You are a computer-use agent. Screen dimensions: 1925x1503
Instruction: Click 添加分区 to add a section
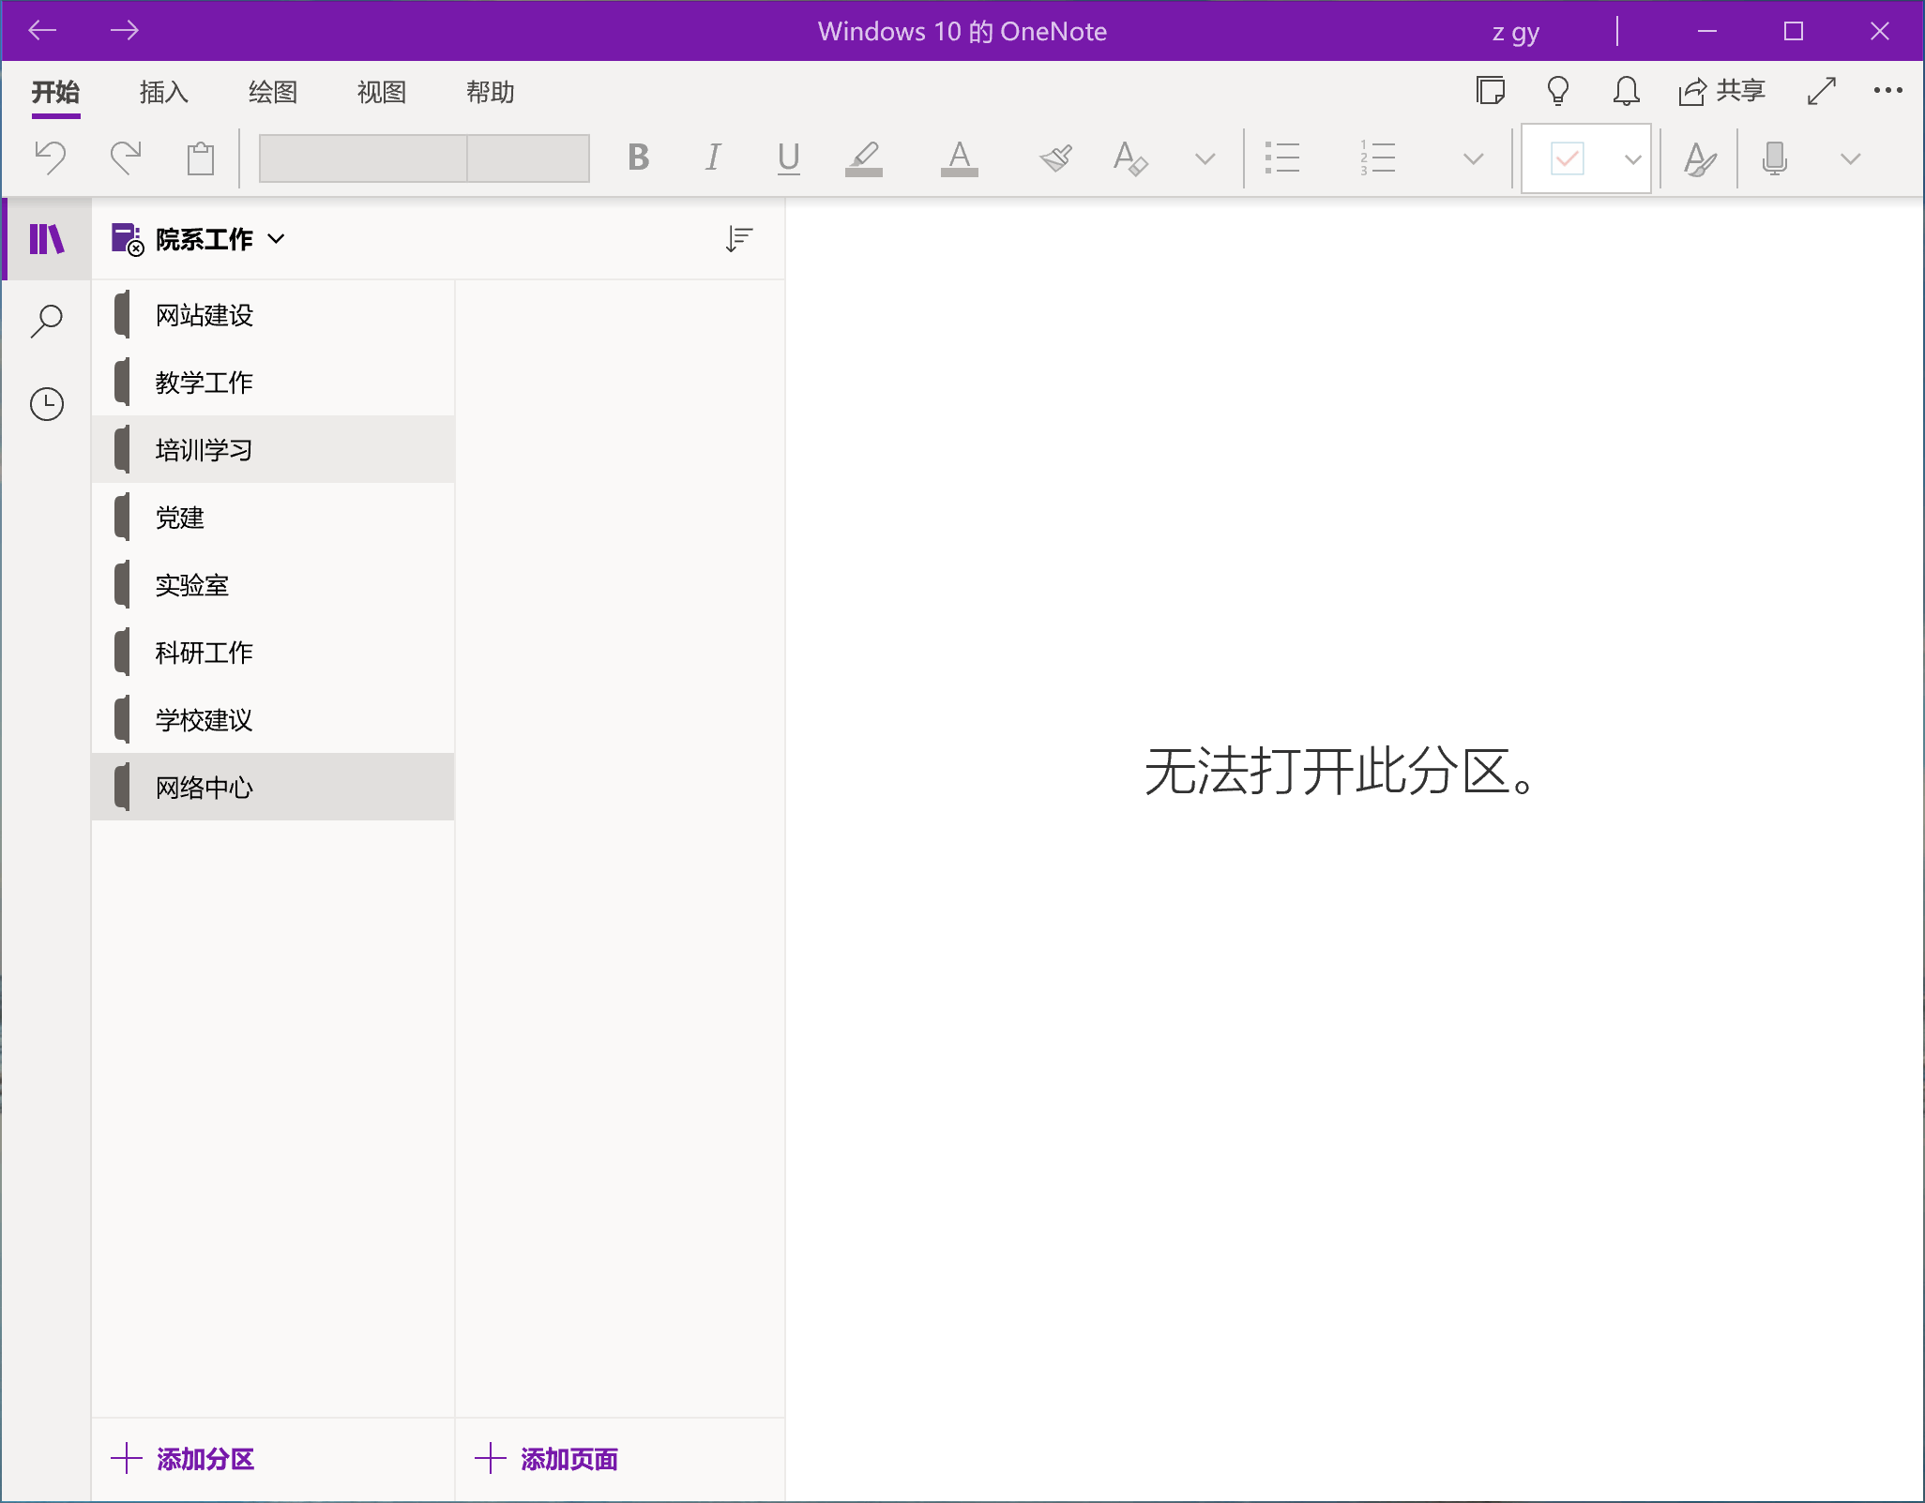click(x=183, y=1459)
